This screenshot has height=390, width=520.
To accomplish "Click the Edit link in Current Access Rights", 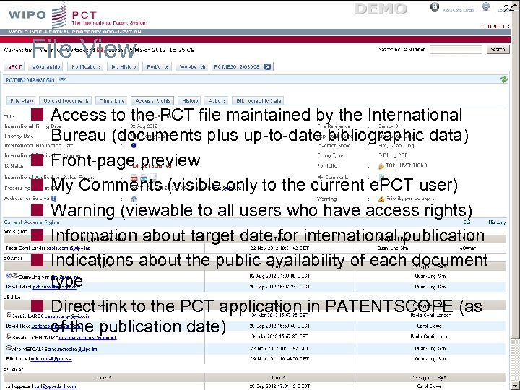I will pyautogui.click(x=467, y=222).
